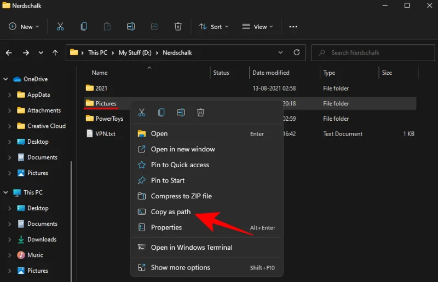Image resolution: width=438 pixels, height=282 pixels.
Task: Select Pin to Quick access
Action: (x=207, y=165)
